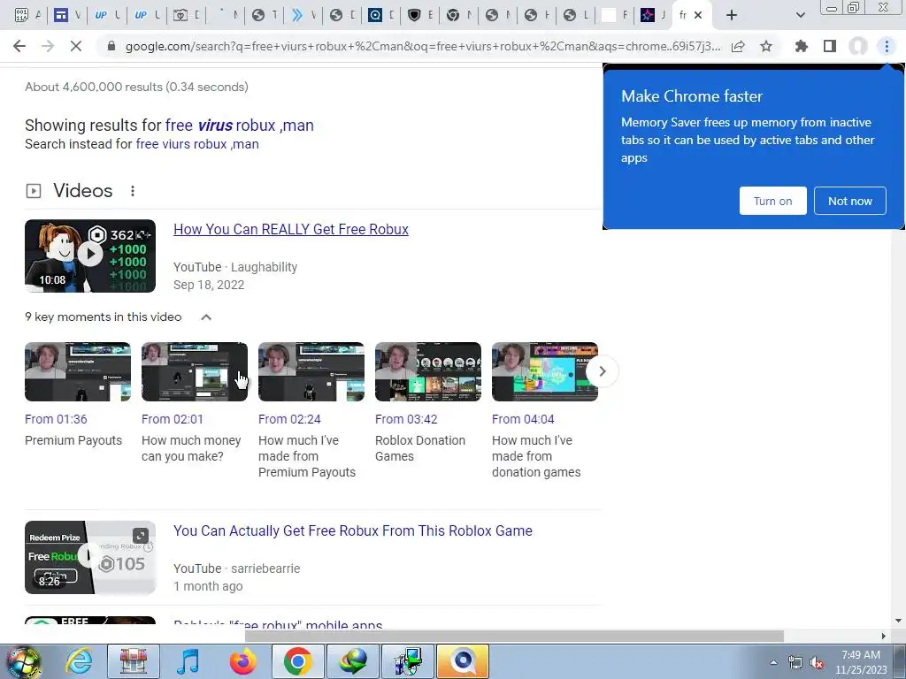Open the Chrome profile avatar

858,46
